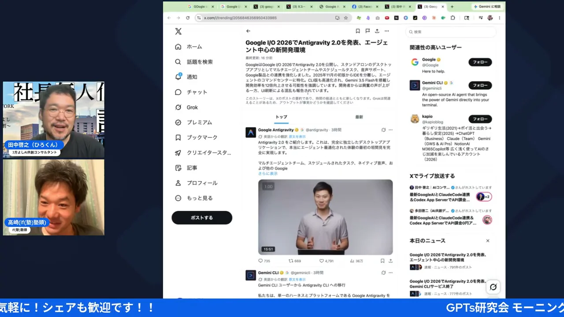This screenshot has height=317, width=564.
Task: Reload the page in the browser
Action: tap(188, 18)
